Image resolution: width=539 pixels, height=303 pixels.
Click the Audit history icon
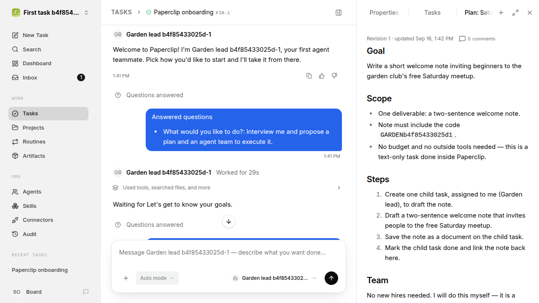tap(15, 234)
